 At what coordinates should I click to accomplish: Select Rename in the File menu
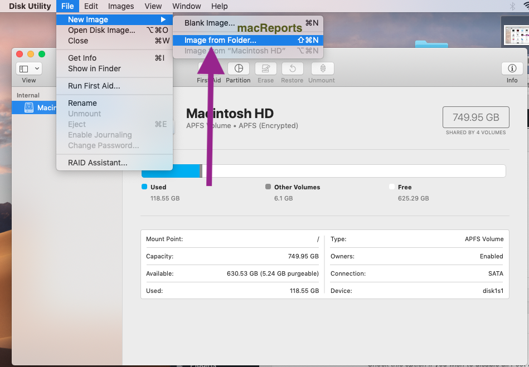114,103
